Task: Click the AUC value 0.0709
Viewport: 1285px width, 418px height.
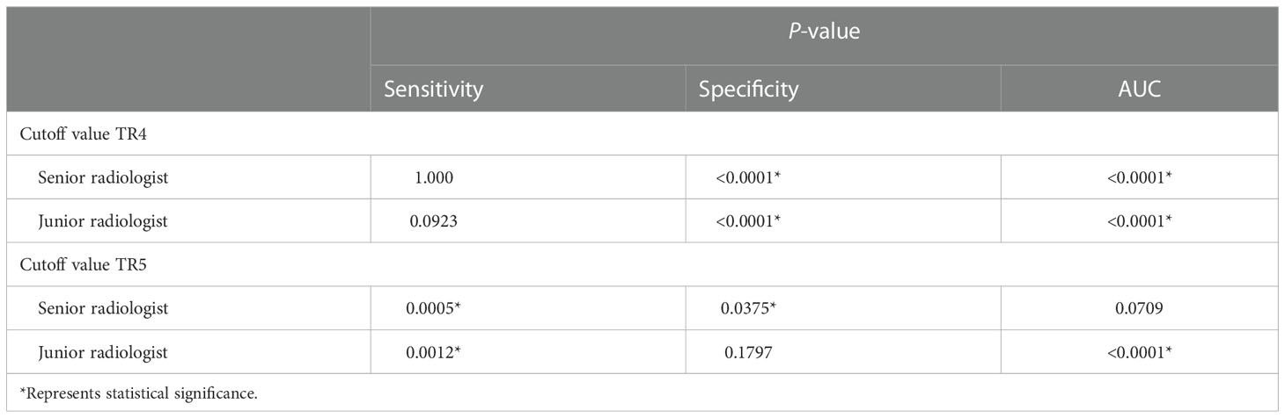Action: (1140, 308)
